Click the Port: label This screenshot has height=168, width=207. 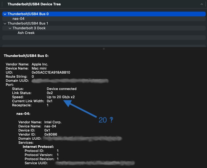pyautogui.click(x=10, y=85)
